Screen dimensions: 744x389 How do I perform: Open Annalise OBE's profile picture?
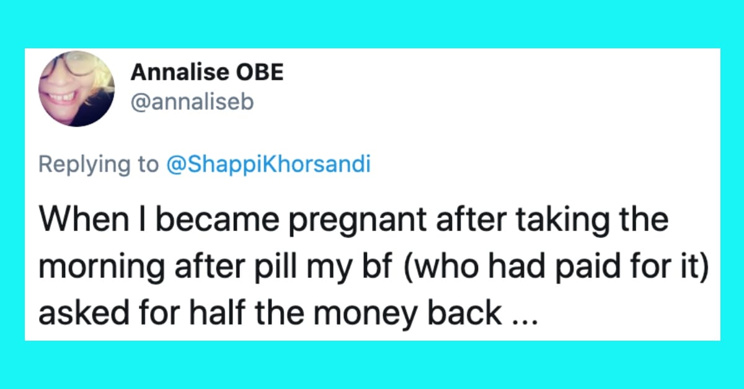click(76, 89)
